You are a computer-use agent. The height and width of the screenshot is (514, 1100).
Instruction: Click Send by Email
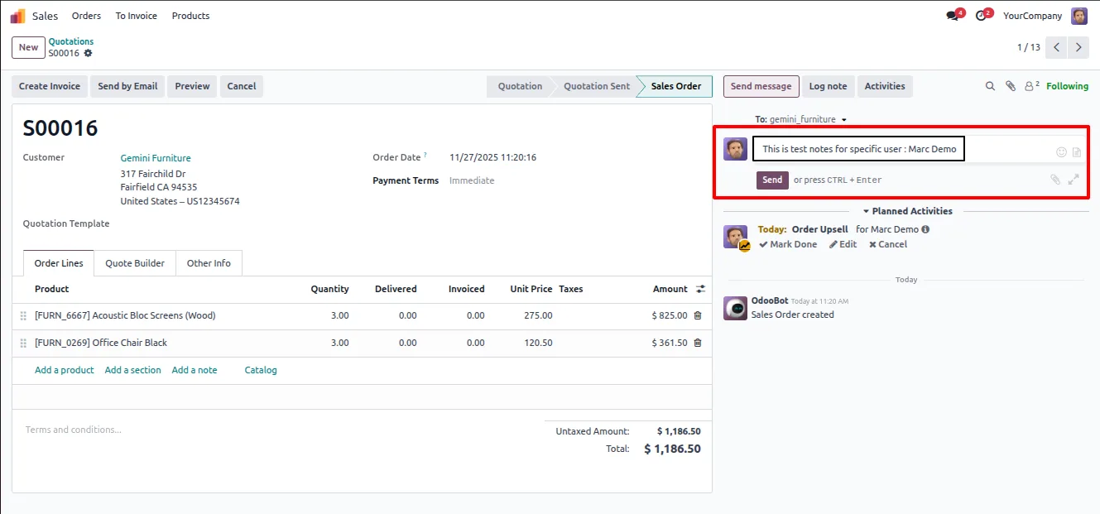pyautogui.click(x=127, y=86)
